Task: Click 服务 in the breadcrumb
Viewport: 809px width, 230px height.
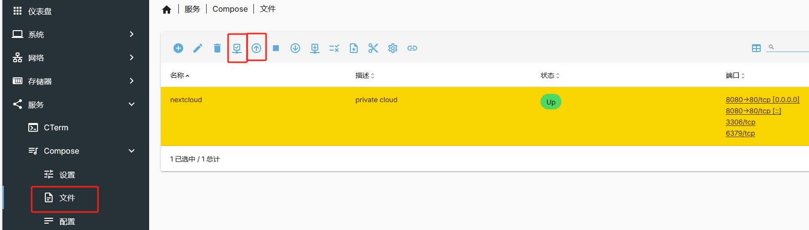Action: coord(192,9)
